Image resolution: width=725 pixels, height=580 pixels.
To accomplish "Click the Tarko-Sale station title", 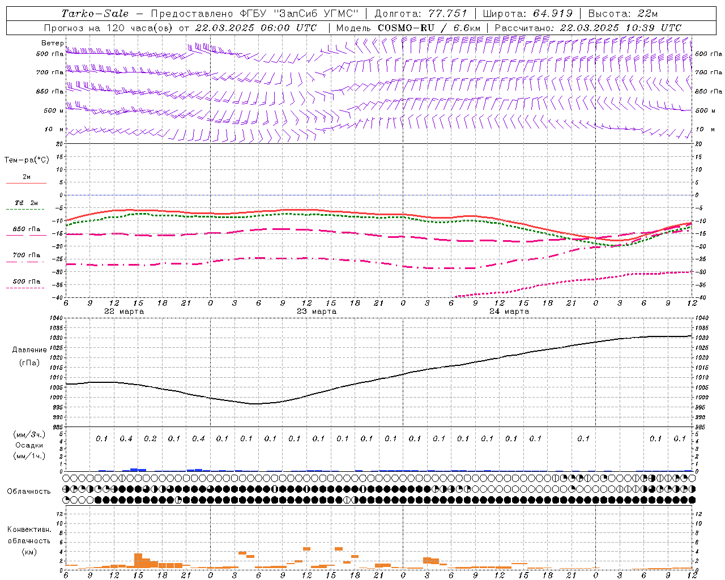I will (x=95, y=14).
